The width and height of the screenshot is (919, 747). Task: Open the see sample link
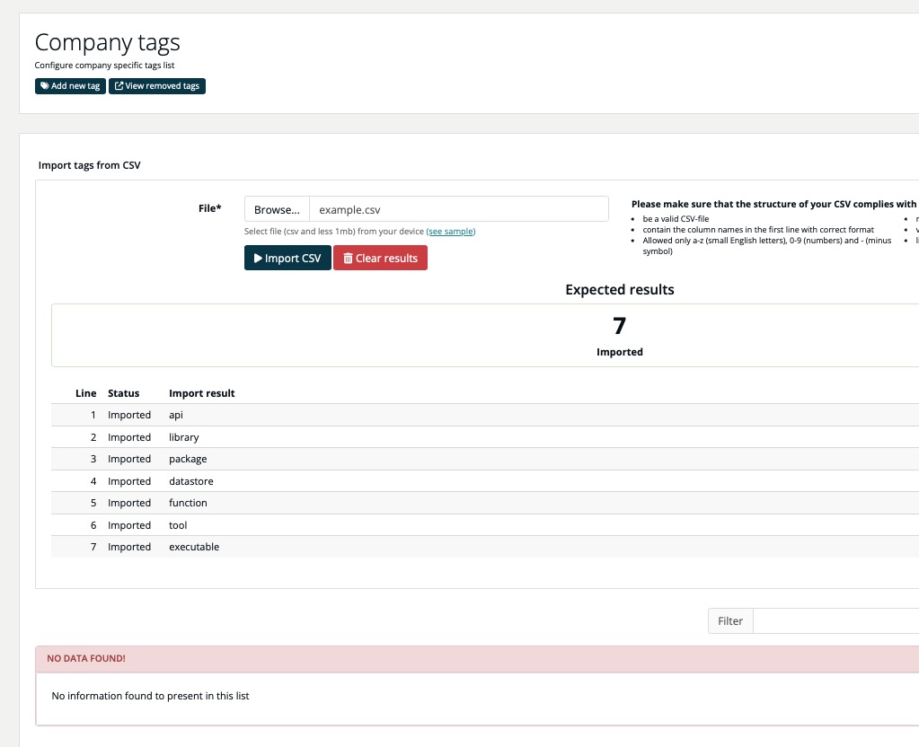point(451,232)
